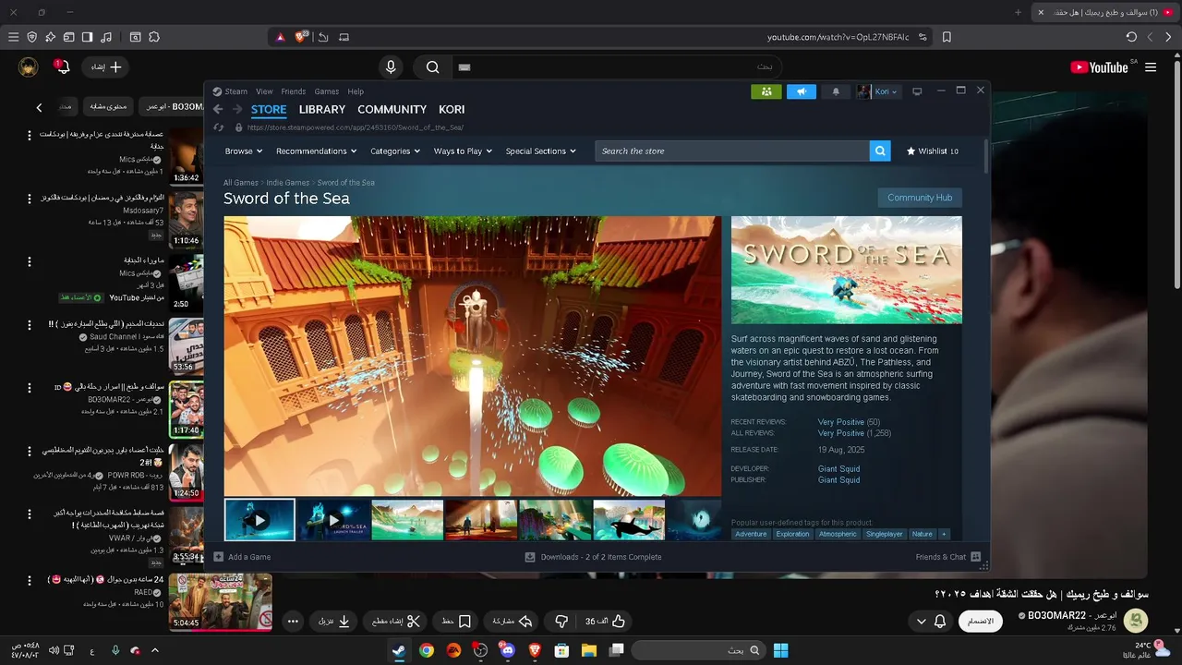Open Friends & Chat in Steam
Image resolution: width=1182 pixels, height=665 pixels.
click(x=947, y=557)
